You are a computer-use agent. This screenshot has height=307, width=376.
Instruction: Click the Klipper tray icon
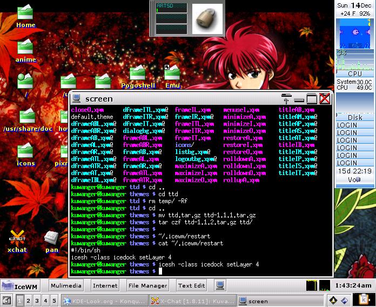[x=364, y=300]
